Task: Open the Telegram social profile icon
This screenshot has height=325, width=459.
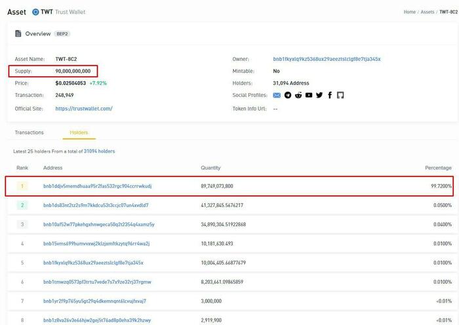Action: pyautogui.click(x=288, y=95)
